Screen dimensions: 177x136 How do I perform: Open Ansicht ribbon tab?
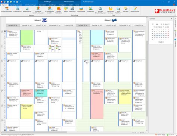tap(71, 5)
